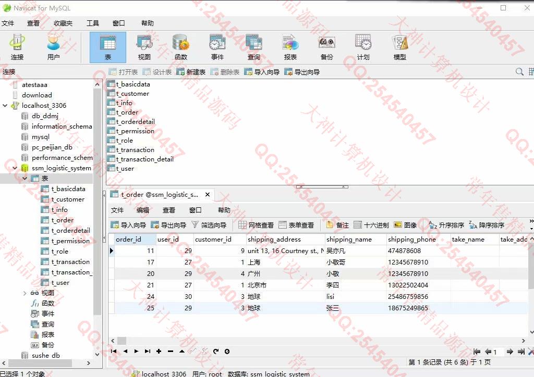Viewport: 534px width, 377px height.
Task: Switch to 网格查看 (Grid View)
Action: pos(256,225)
